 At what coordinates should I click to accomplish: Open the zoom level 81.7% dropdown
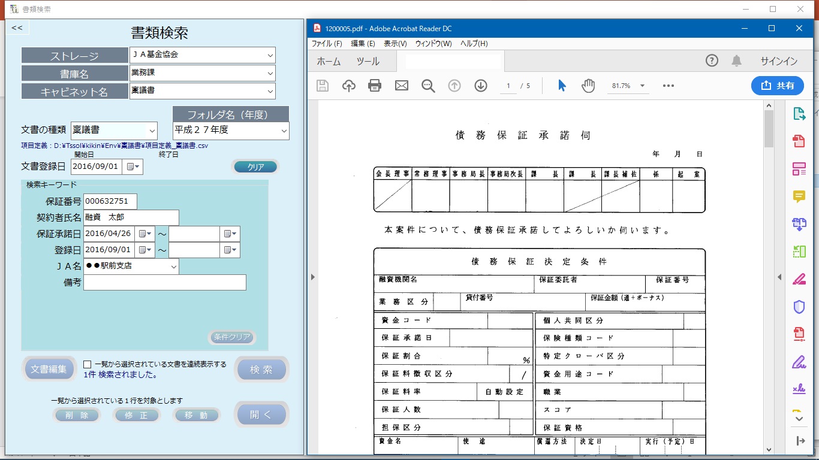643,86
